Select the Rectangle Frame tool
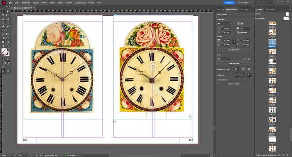The width and height of the screenshot is (292, 157). [x=3, y=30]
